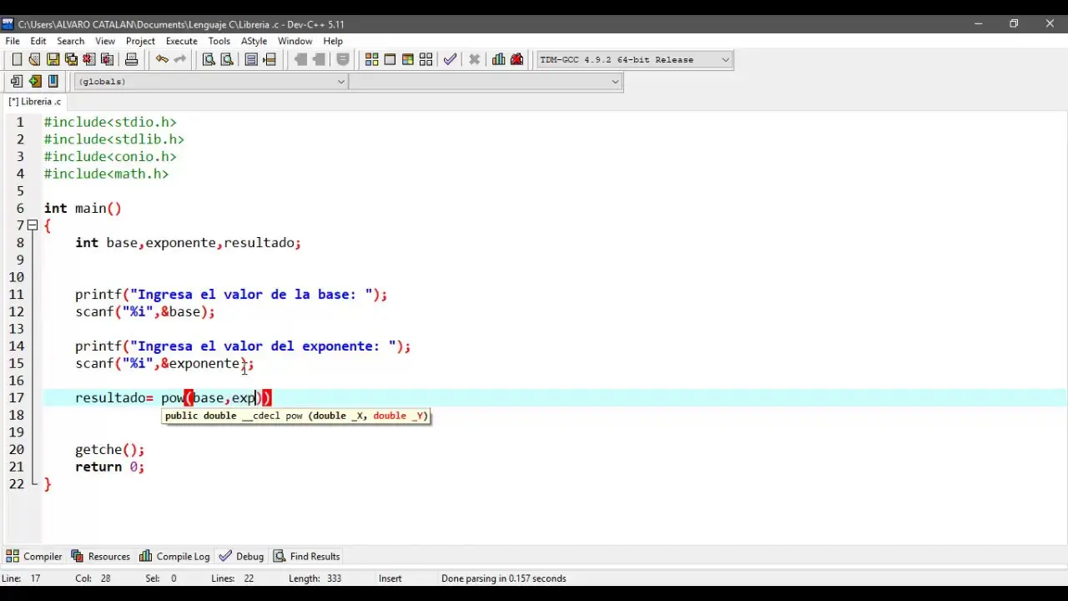Click the New file toolbar icon

coord(17,59)
